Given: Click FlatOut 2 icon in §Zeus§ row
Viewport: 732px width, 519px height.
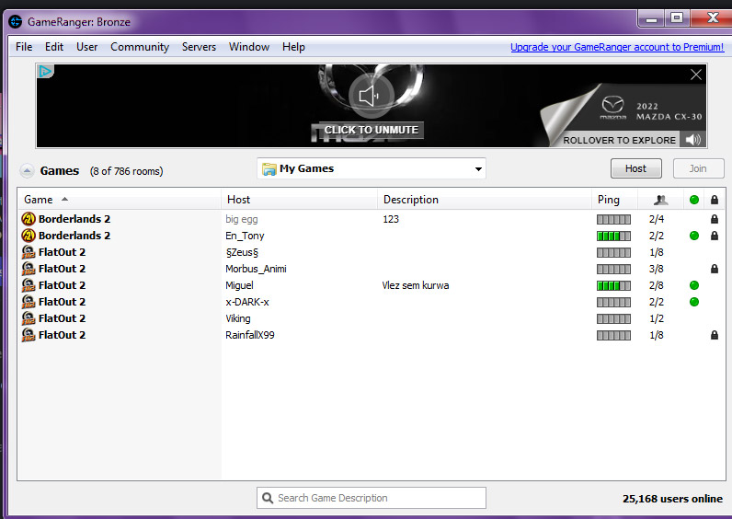Looking at the screenshot, I should tap(29, 252).
